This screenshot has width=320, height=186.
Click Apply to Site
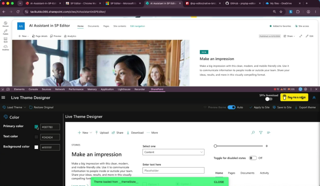(x=259, y=107)
